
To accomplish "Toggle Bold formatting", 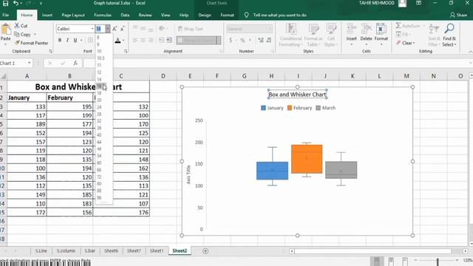I will point(60,40).
